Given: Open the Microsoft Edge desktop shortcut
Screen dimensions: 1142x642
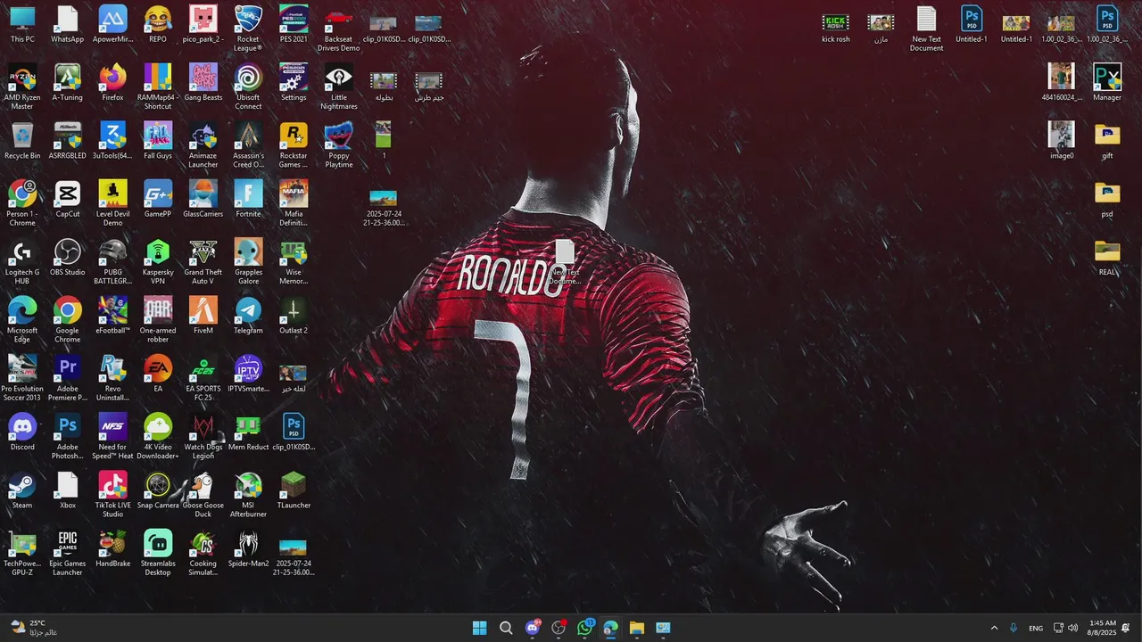Looking at the screenshot, I should tap(22, 319).
